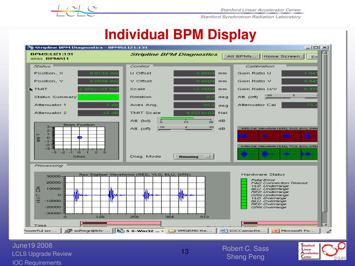The image size is (355, 266).
Task: Click the Fatal Error status indicator
Action: tap(244, 180)
